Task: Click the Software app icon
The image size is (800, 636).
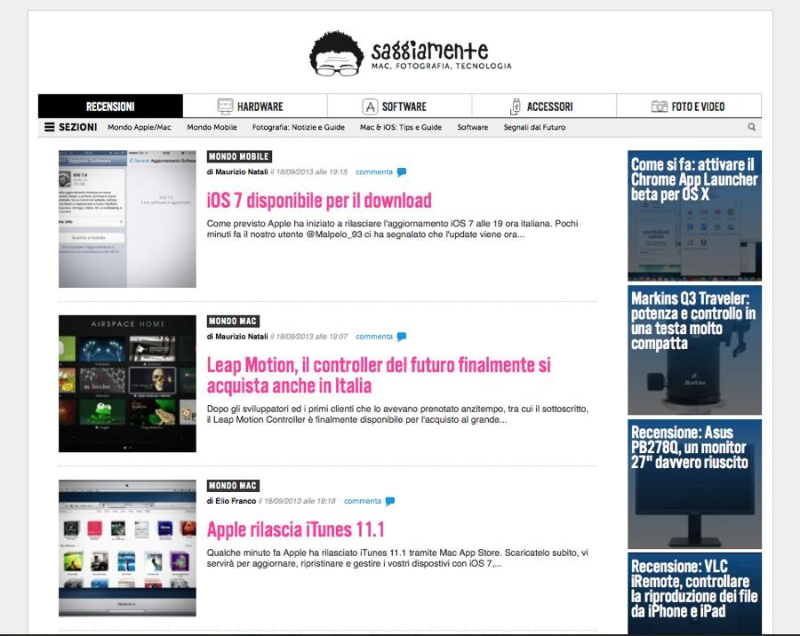Action: (x=370, y=107)
